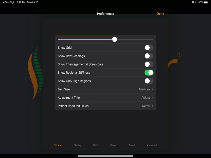This screenshot has width=211, height=158.
Task: Click the status bar date Tue Oct 26
Action: click(33, 2)
